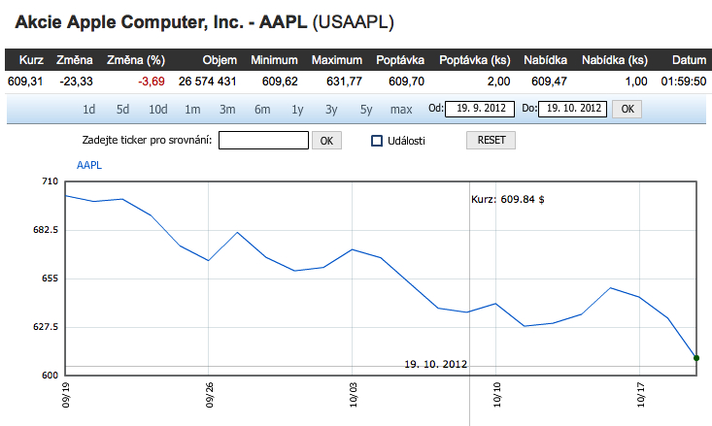Viewport: 712px width, 426px height.
Task: Show the max time range
Action: 401,109
